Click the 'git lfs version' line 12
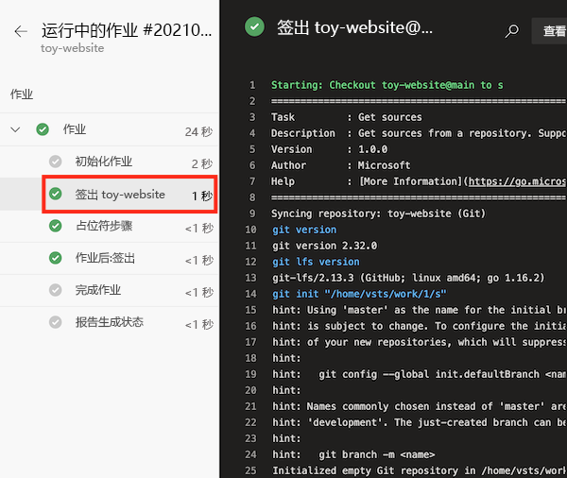This screenshot has width=567, height=478. pyautogui.click(x=316, y=262)
